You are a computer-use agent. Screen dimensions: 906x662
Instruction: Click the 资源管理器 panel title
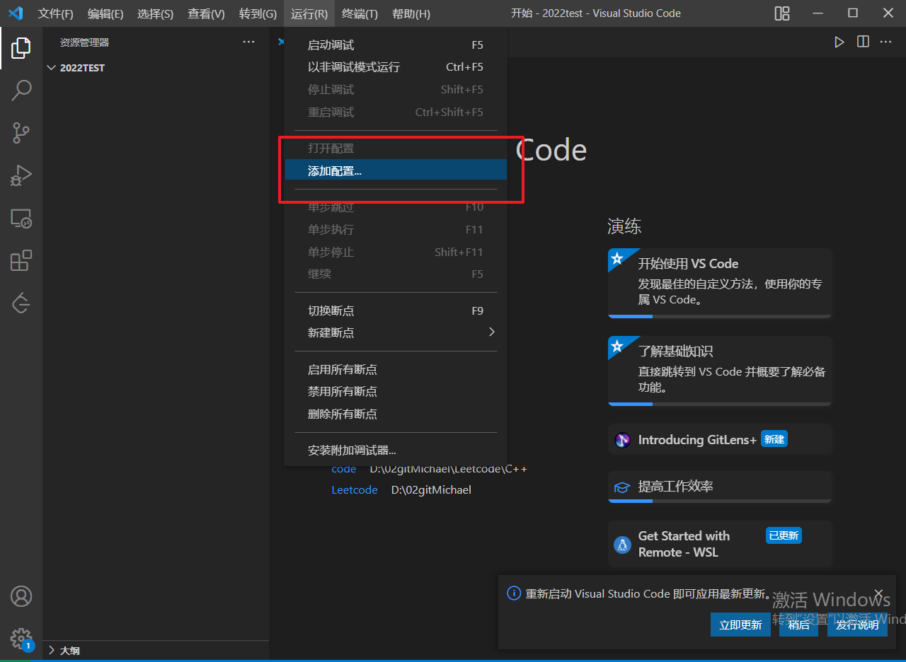click(84, 42)
